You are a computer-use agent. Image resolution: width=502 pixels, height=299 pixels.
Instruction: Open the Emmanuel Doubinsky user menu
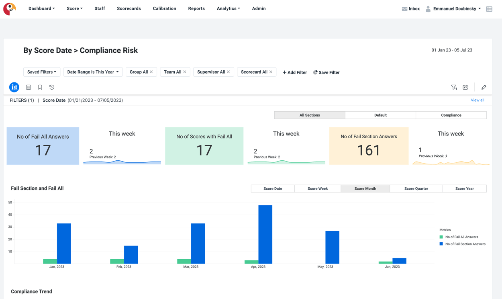coord(457,8)
